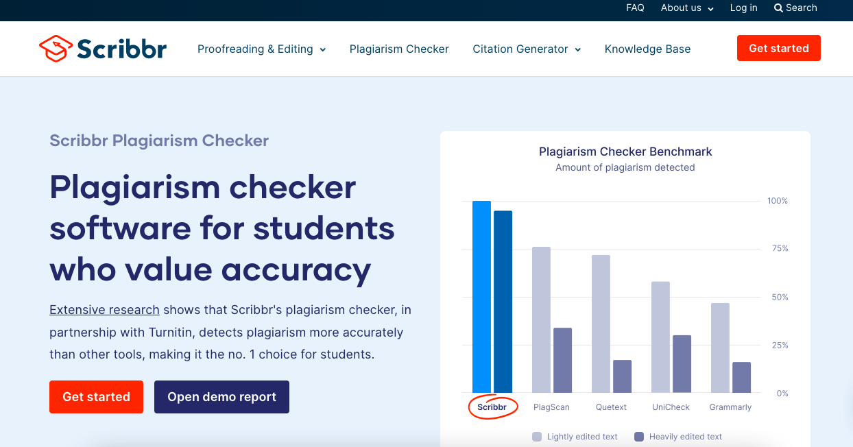The height and width of the screenshot is (447, 853).
Task: Click the hero Get started button
Action: click(96, 397)
